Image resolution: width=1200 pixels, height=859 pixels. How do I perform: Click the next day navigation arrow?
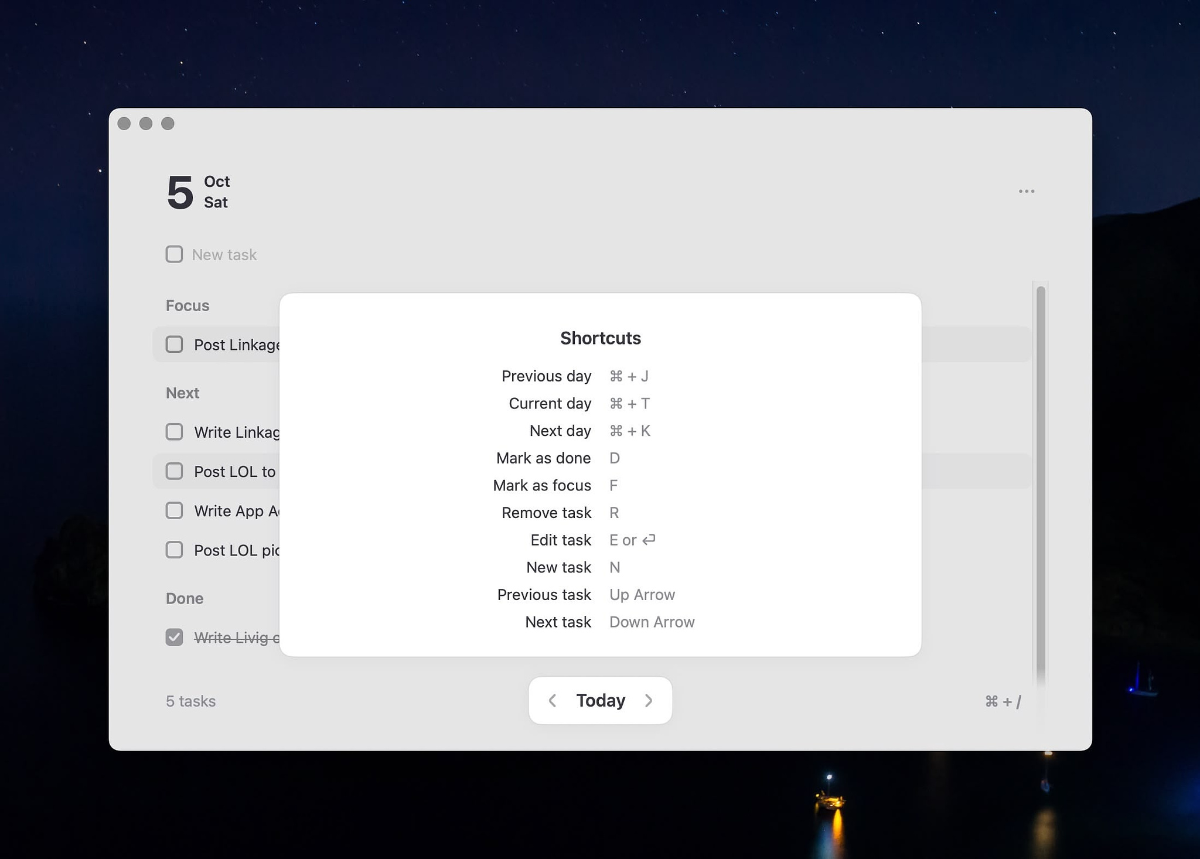(x=650, y=699)
